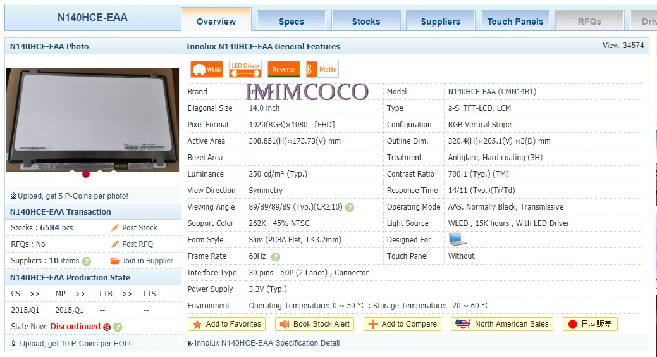Click Upload, get 10 P-Coins per EOL link
657x357 pixels.
click(x=75, y=344)
